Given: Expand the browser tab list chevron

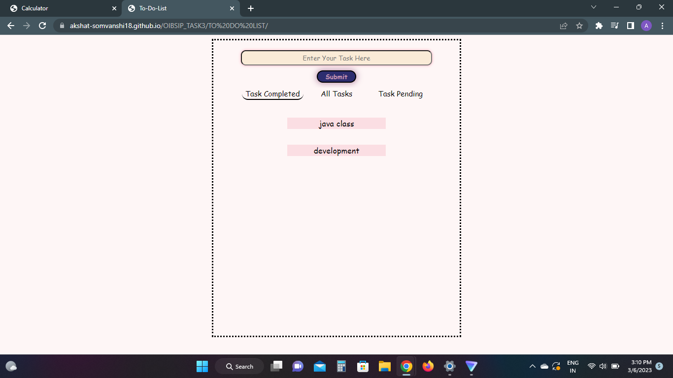Looking at the screenshot, I should point(593,8).
